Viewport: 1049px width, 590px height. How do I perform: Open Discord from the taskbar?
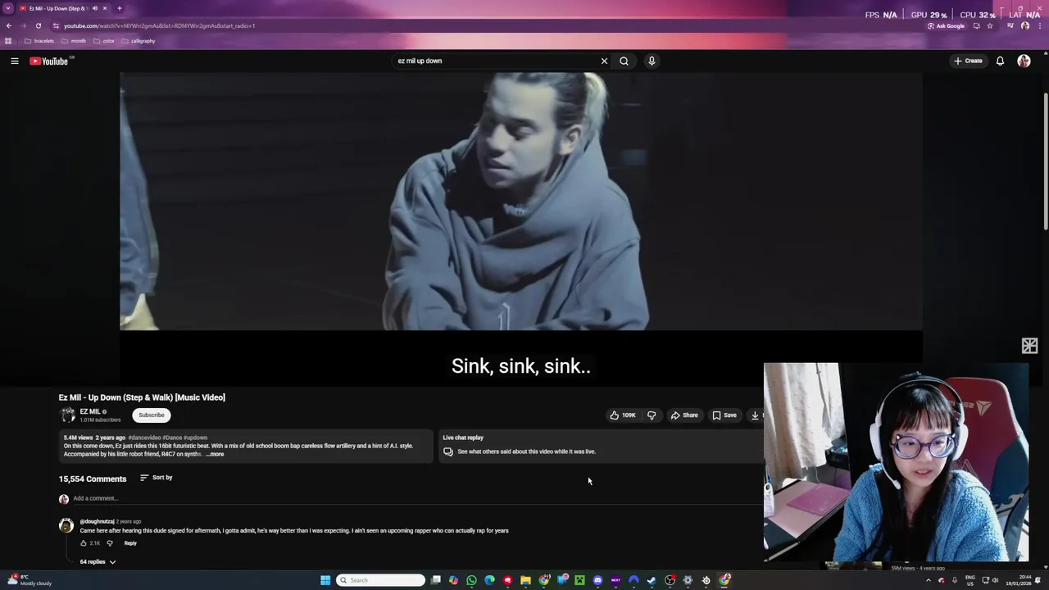point(597,580)
